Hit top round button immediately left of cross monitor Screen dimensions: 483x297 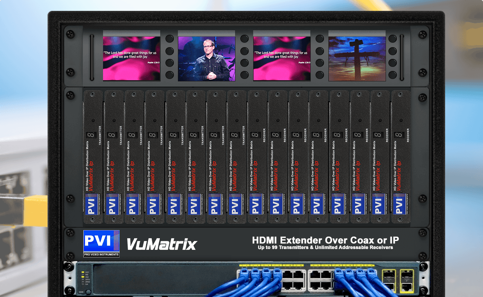pos(320,39)
